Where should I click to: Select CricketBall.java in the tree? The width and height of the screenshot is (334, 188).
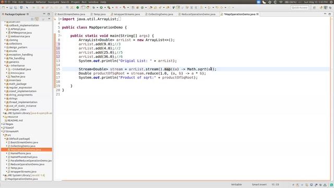click(x=21, y=69)
